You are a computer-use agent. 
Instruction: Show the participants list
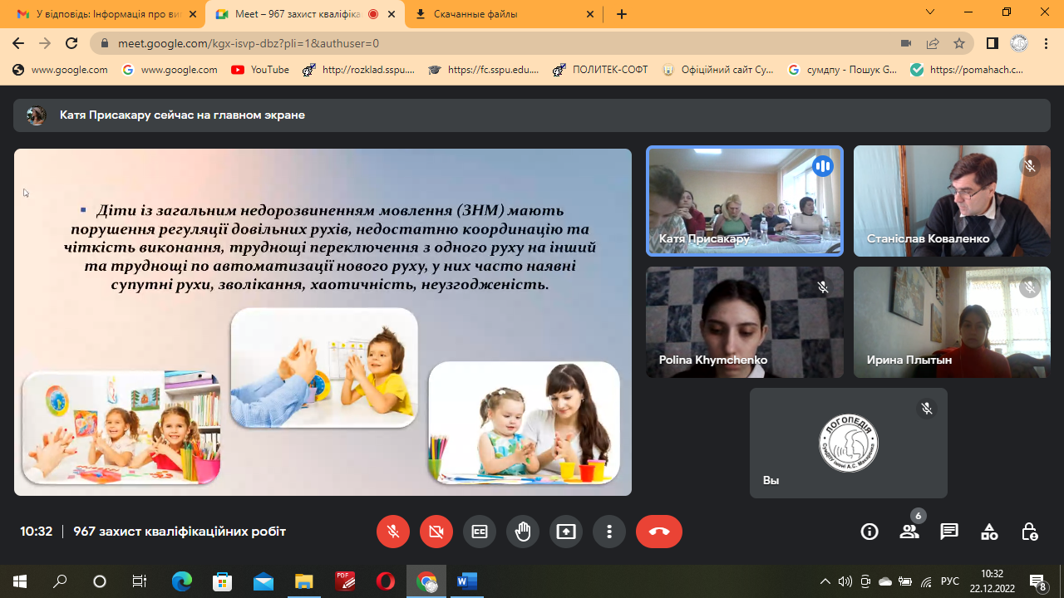[909, 532]
